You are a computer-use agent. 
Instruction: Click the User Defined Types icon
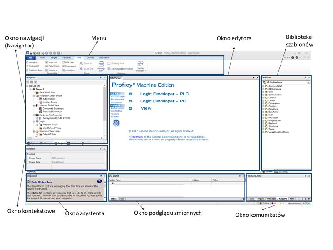40,128
